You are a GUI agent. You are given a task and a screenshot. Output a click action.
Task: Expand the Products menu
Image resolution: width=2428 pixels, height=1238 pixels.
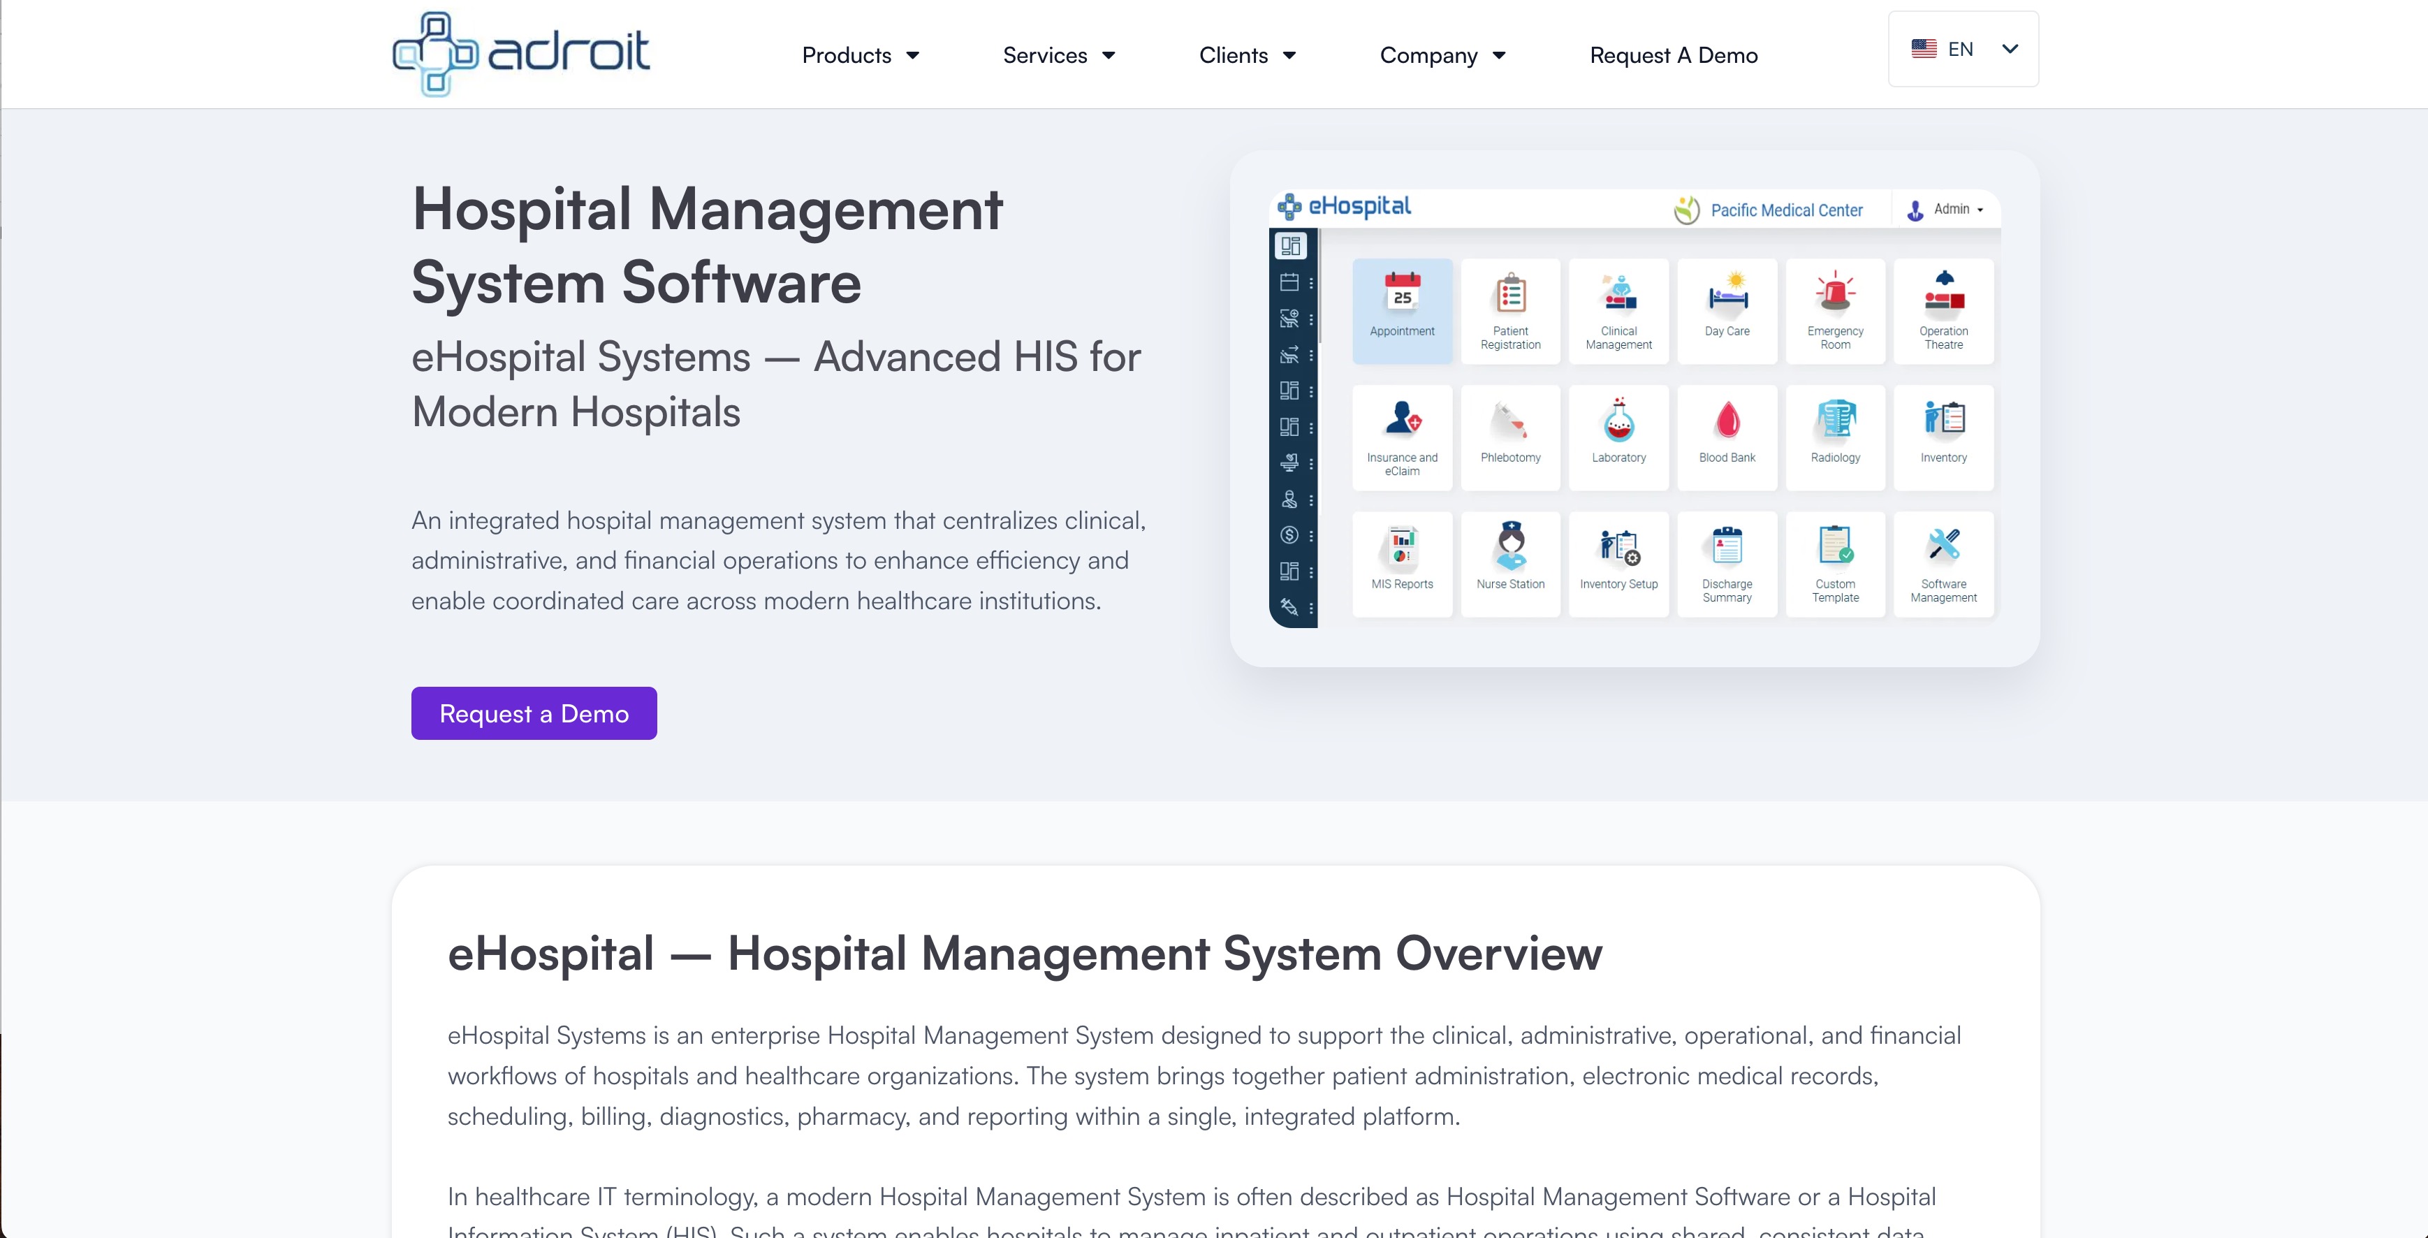click(861, 56)
